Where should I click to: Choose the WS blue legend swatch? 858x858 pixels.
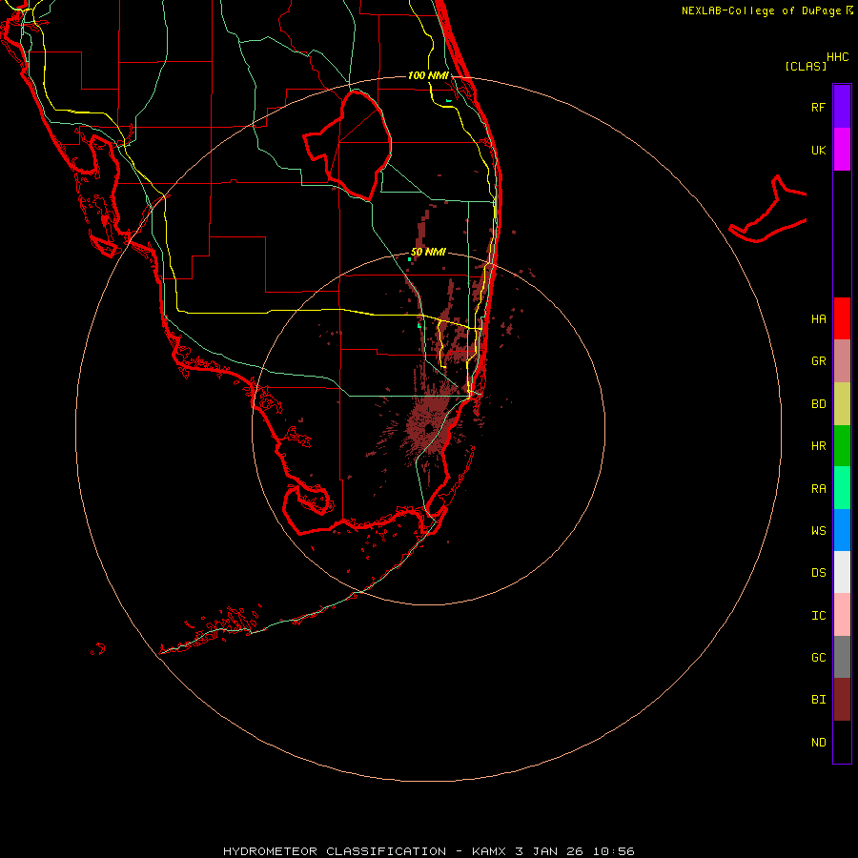(842, 530)
